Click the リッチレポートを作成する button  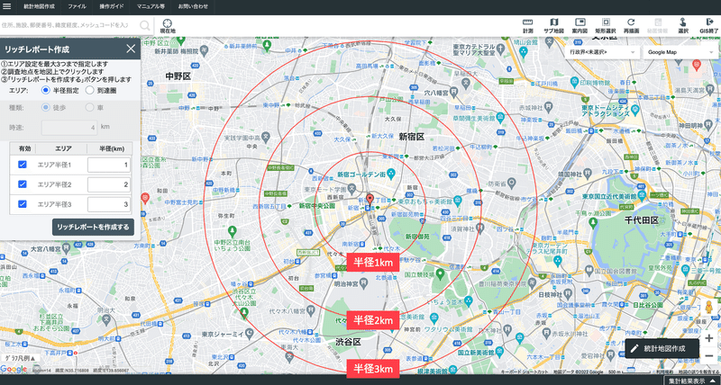(x=94, y=227)
